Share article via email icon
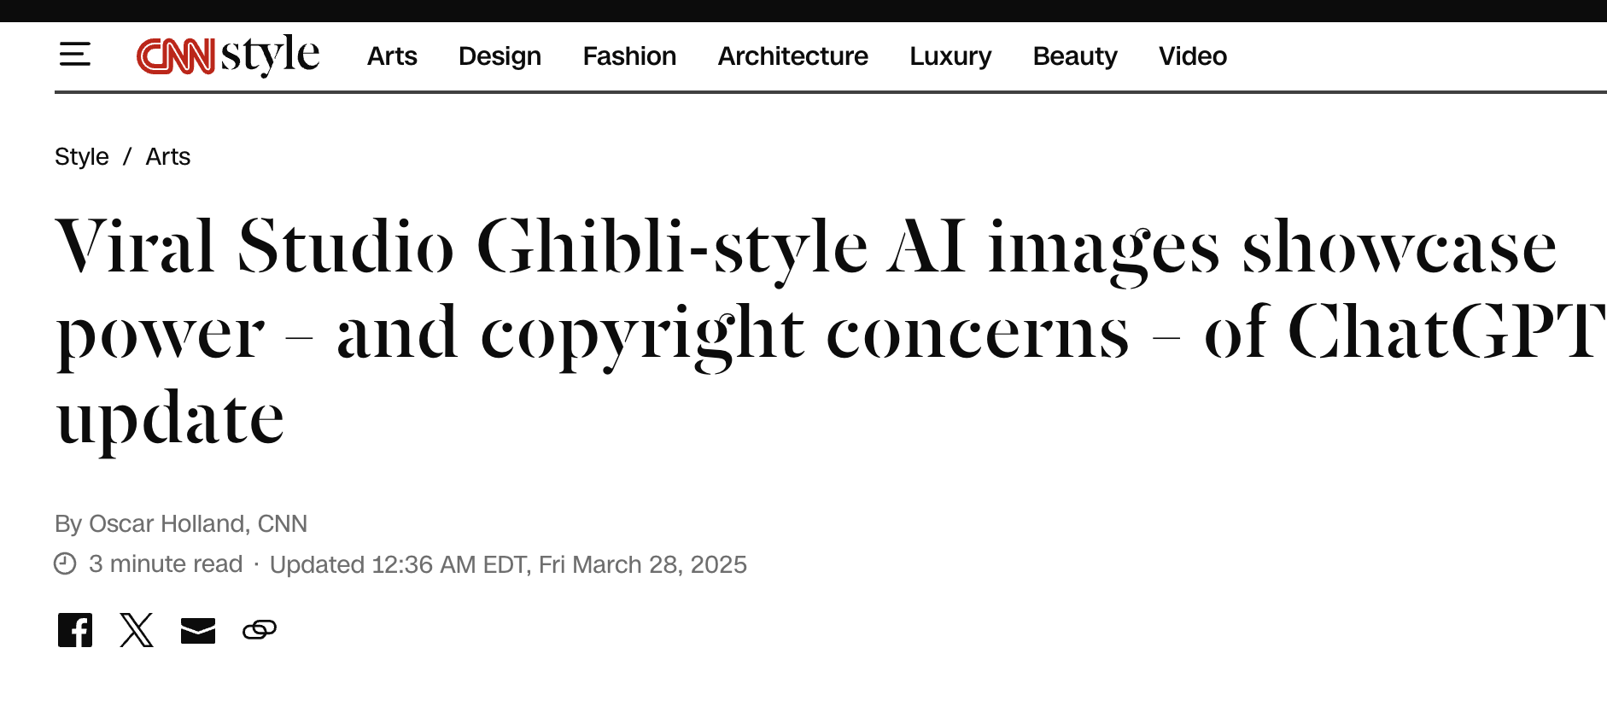1607x712 pixels. 198,630
